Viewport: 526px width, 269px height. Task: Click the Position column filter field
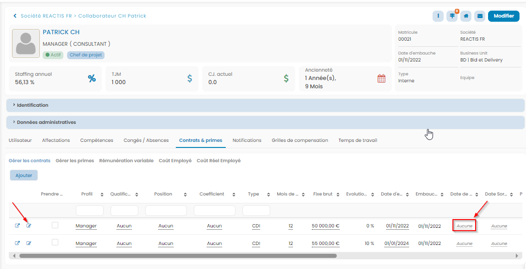166,211
